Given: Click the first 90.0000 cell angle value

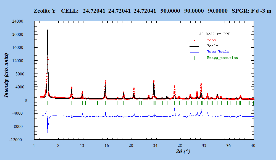Looking at the screenshot, I should pos(170,11).
